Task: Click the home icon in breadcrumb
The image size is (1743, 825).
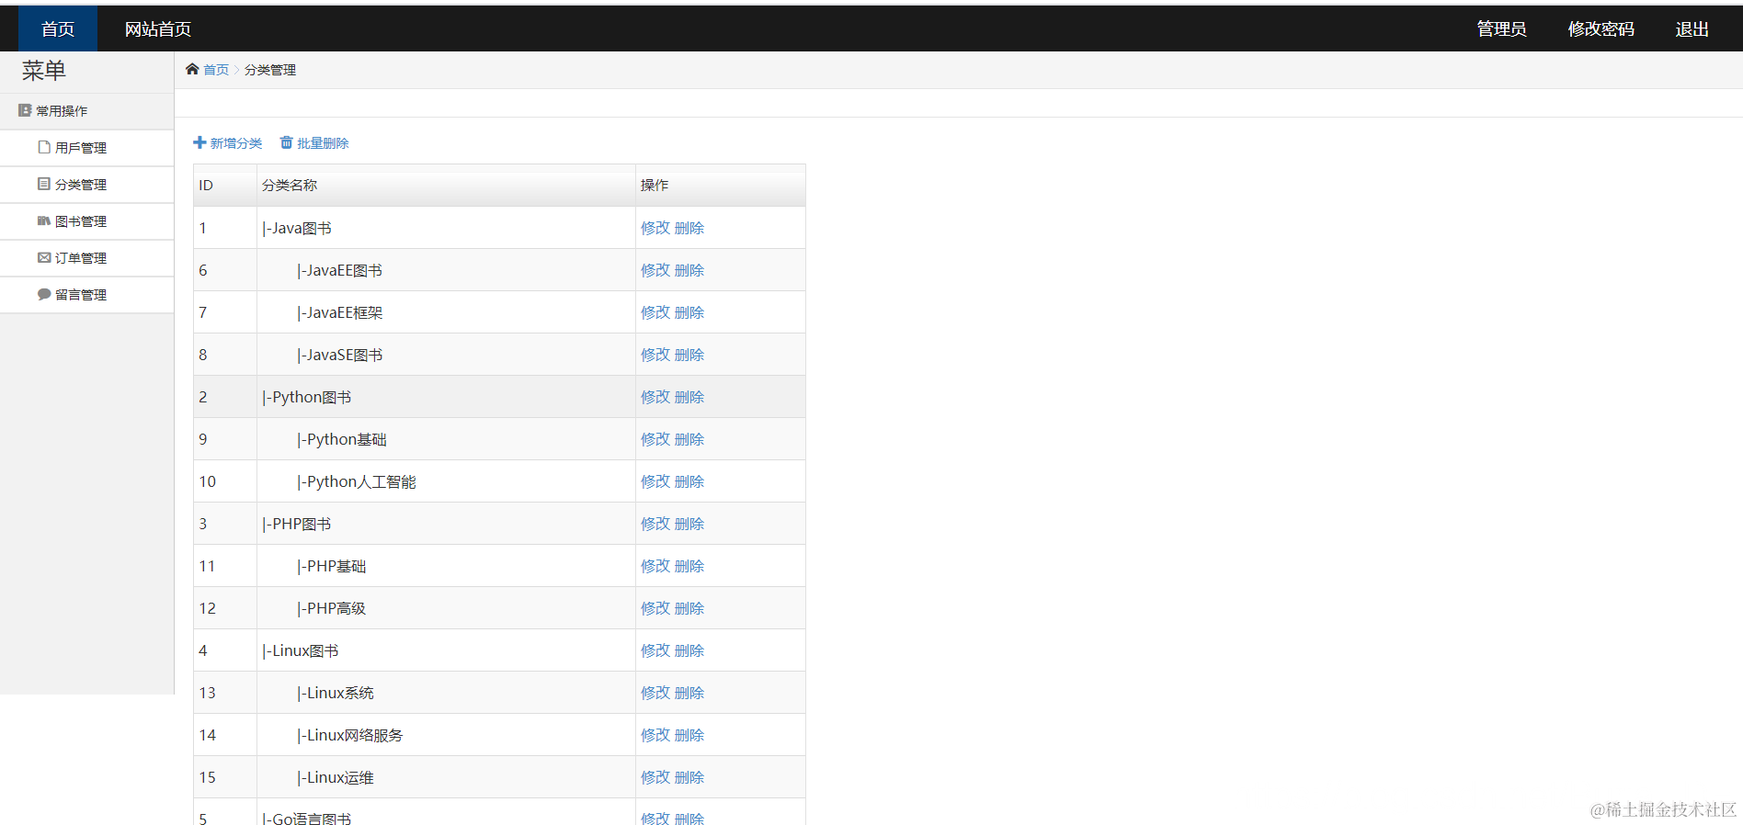Action: [192, 69]
